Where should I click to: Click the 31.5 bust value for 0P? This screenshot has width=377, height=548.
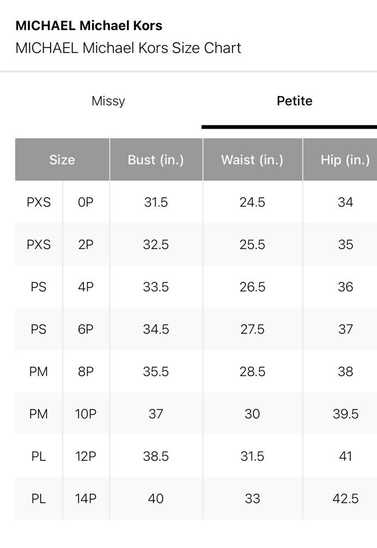coord(156,203)
